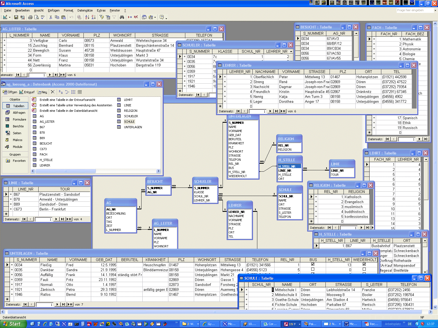Open the Bearbeiten menu
This screenshot has height=328, width=438.
click(x=22, y=10)
